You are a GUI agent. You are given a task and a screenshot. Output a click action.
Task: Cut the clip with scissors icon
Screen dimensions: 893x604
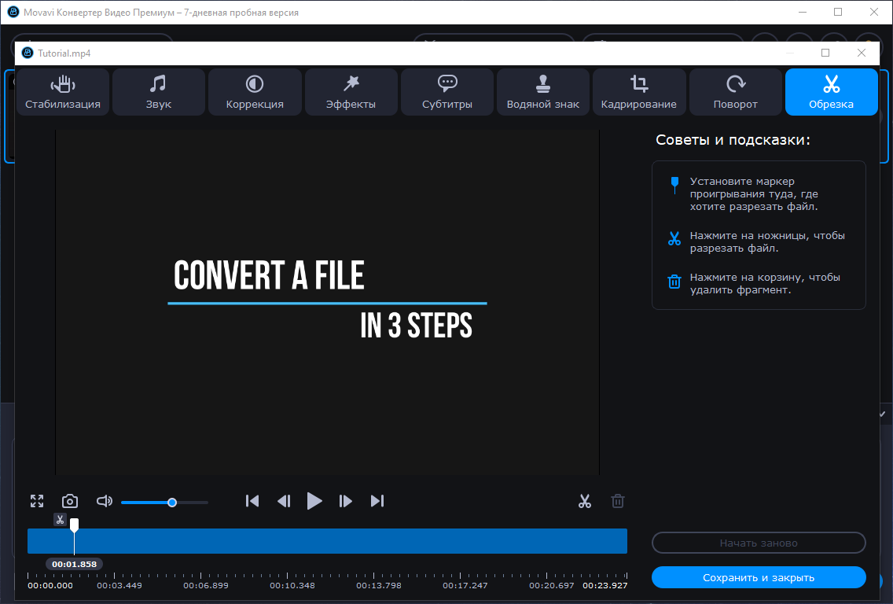click(585, 501)
